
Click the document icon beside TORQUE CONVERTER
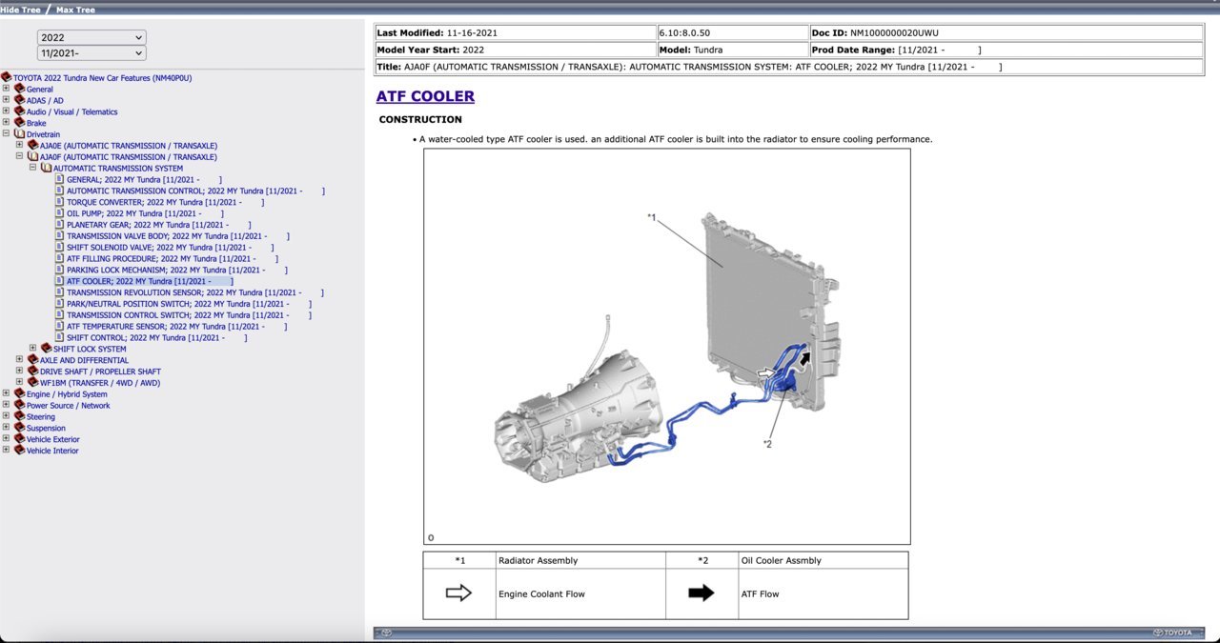[60, 202]
